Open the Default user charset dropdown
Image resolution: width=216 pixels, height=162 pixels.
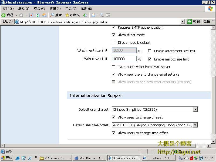[x=195, y=109]
